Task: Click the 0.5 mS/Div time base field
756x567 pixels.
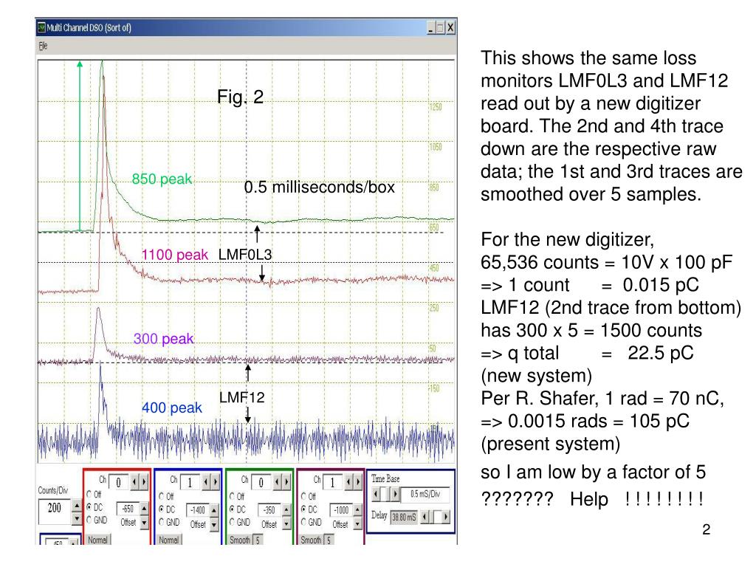Action: click(x=425, y=495)
